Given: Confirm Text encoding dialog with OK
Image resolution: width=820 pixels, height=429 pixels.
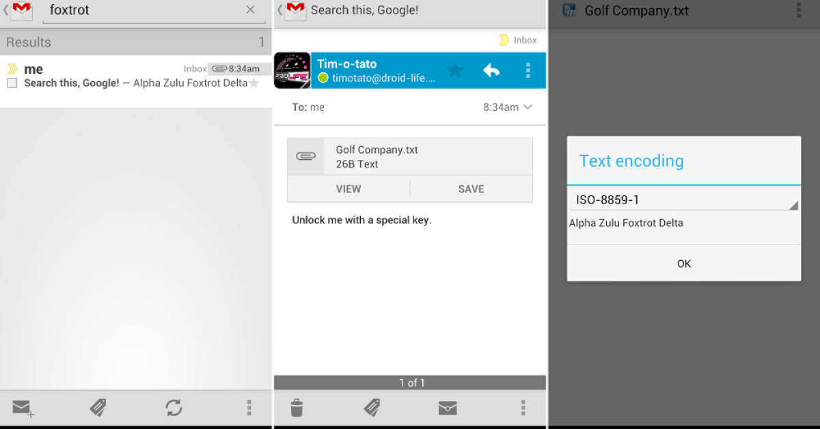Looking at the screenshot, I should 683,264.
